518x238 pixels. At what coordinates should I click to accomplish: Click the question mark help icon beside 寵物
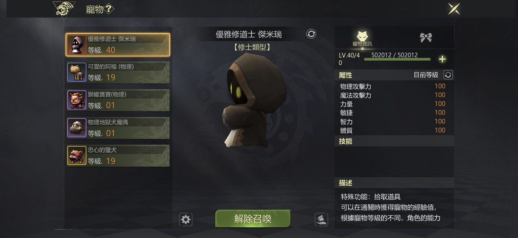109,9
